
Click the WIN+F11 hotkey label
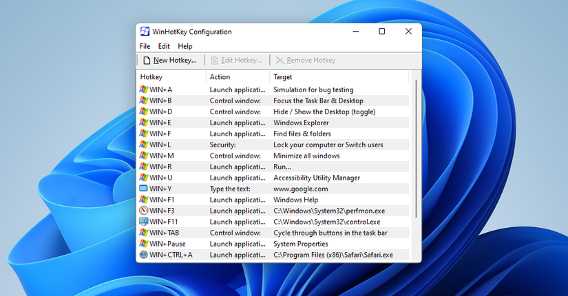click(x=163, y=222)
